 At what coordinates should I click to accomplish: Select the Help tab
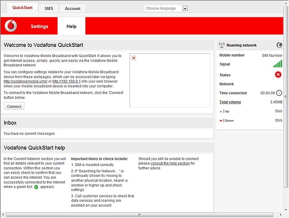pos(71,26)
